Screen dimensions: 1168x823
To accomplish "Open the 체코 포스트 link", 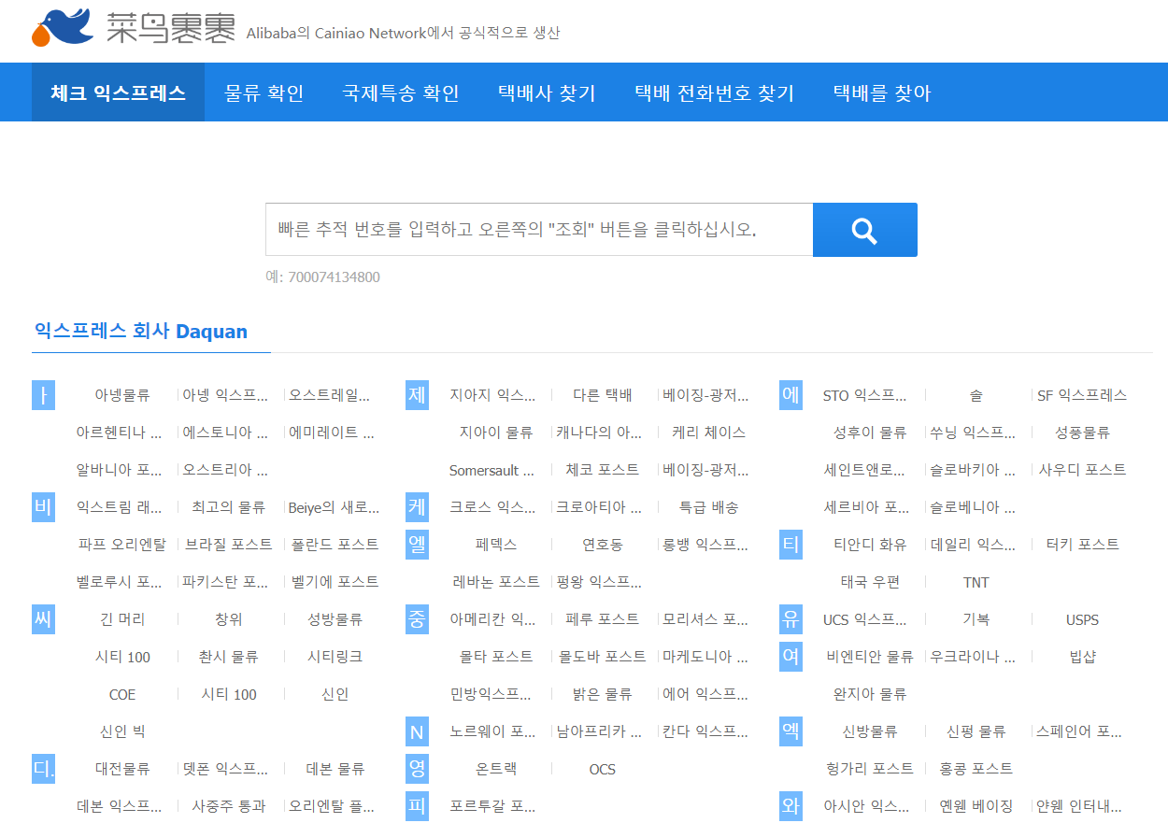I will coord(603,470).
